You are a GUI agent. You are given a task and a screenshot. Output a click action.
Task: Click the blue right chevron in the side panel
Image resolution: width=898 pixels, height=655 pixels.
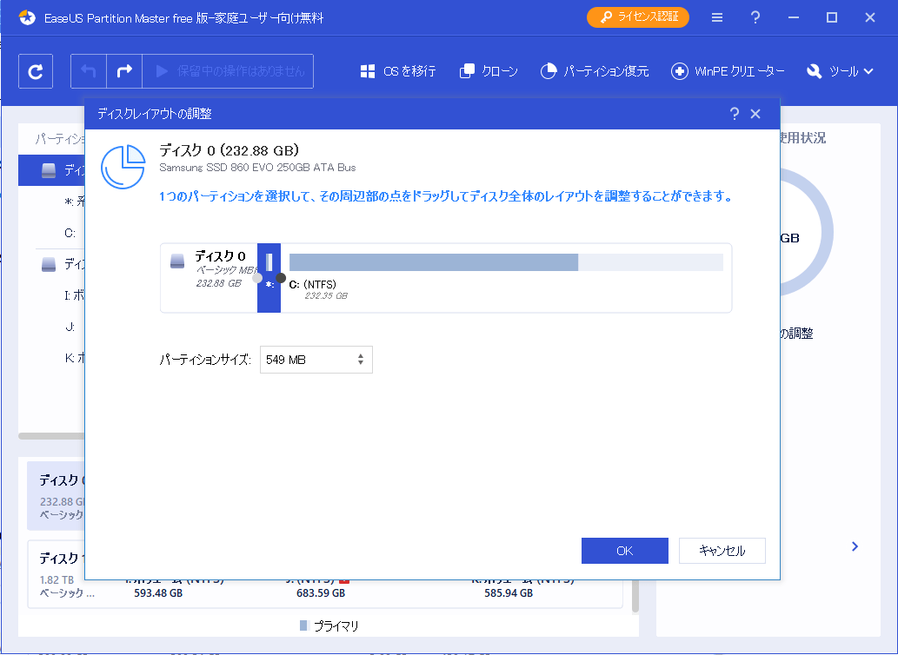pos(855,546)
